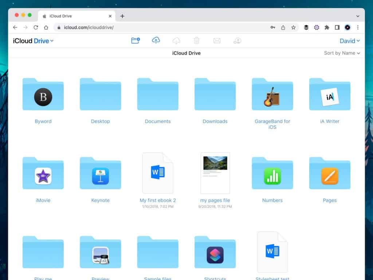
Task: Click the New Folder toolbar icon
Action: 136,40
